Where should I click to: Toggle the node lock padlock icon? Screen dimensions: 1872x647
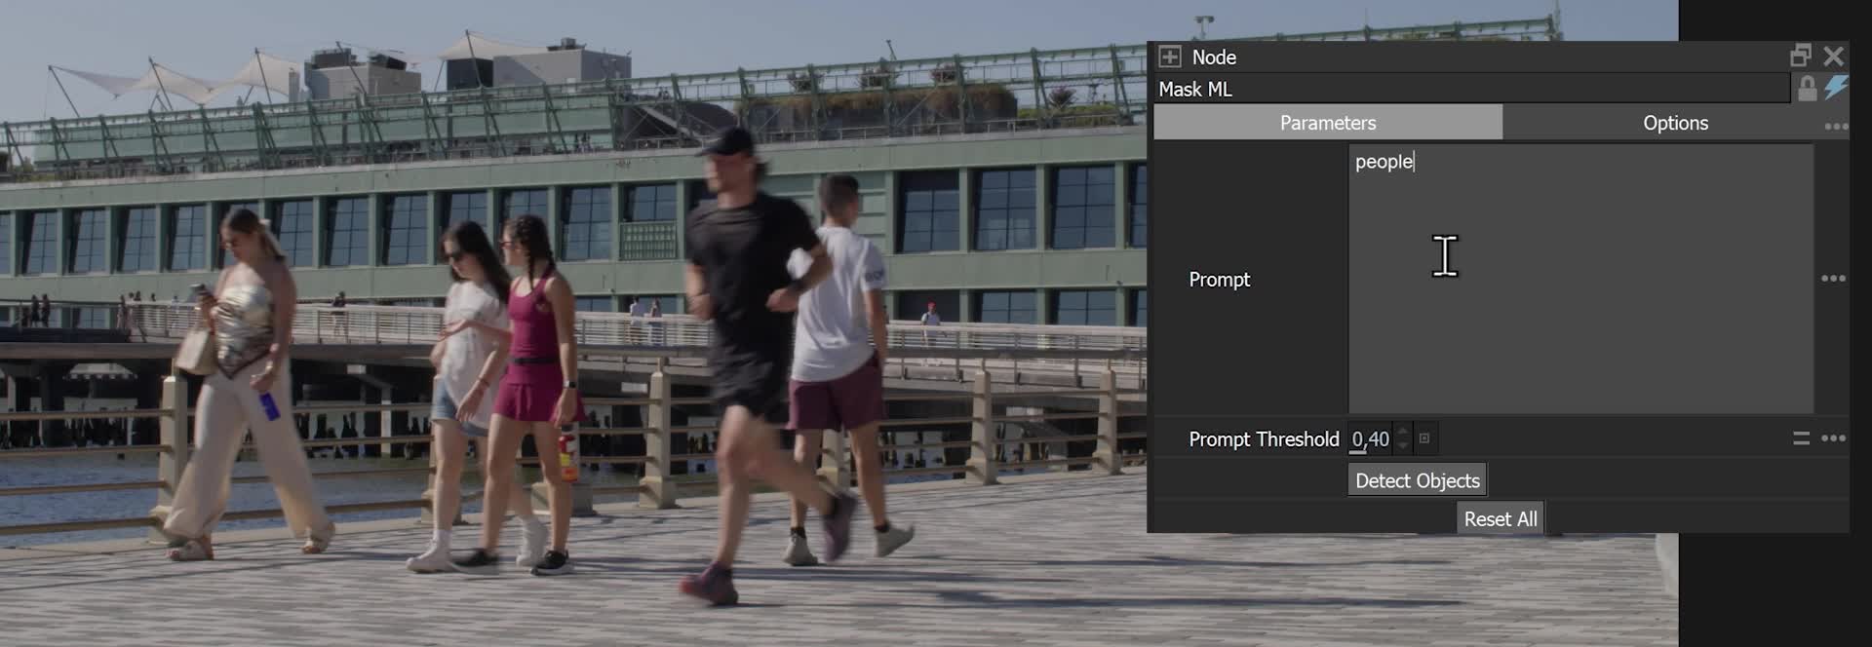coord(1807,89)
